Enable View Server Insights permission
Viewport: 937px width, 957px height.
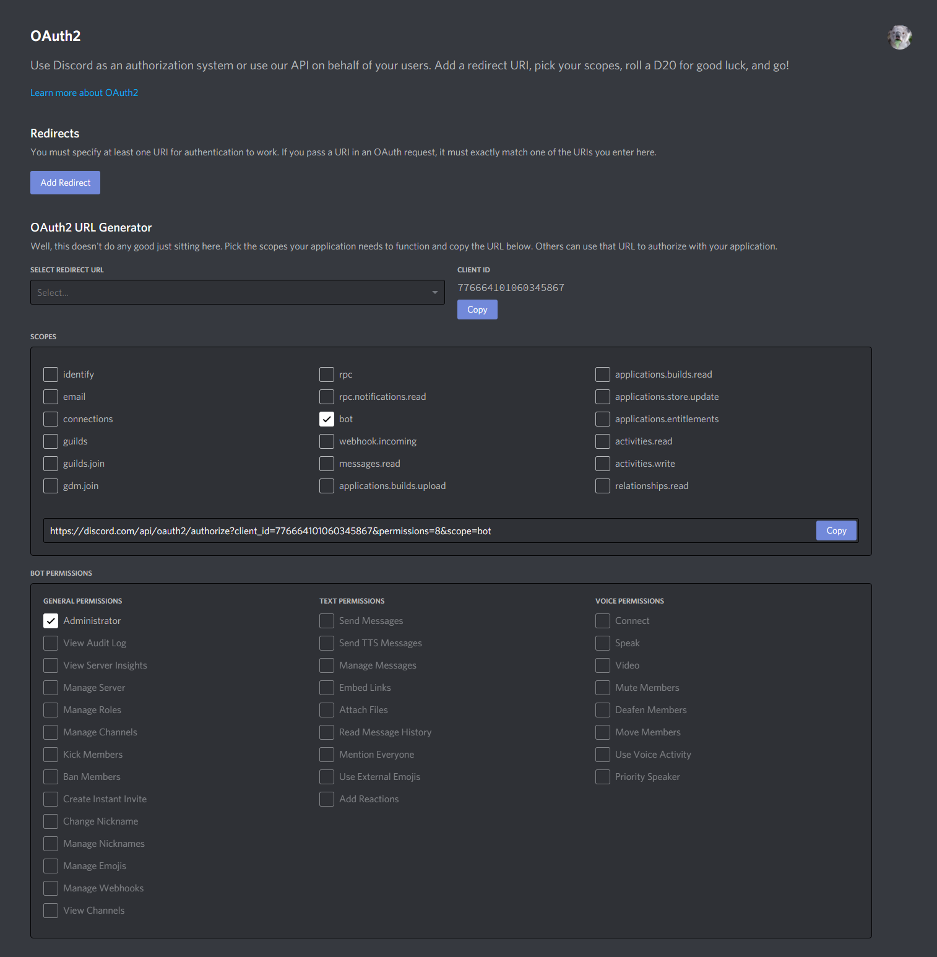pos(51,665)
